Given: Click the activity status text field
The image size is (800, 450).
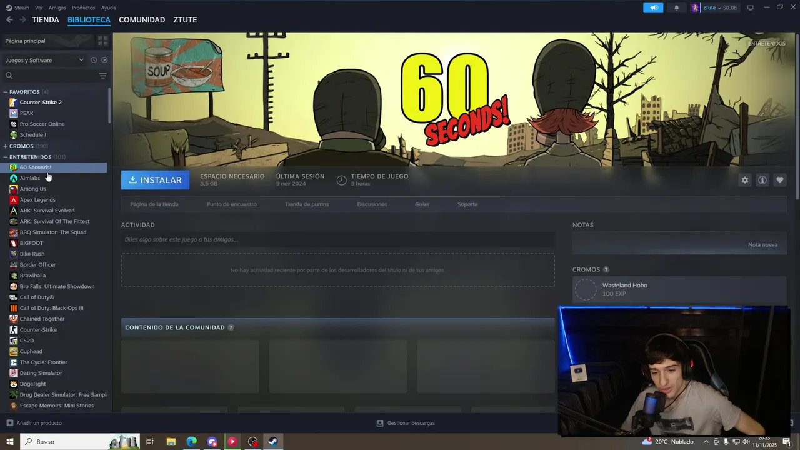Looking at the screenshot, I should [337, 239].
